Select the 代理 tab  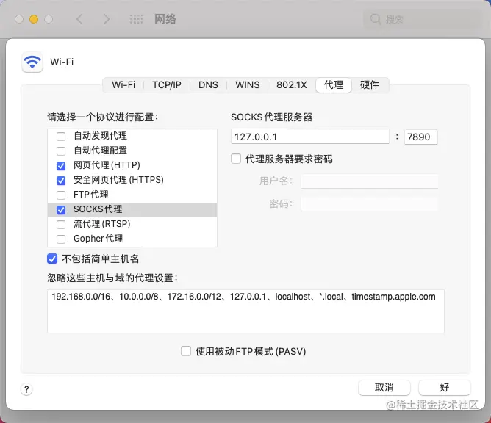tap(334, 84)
